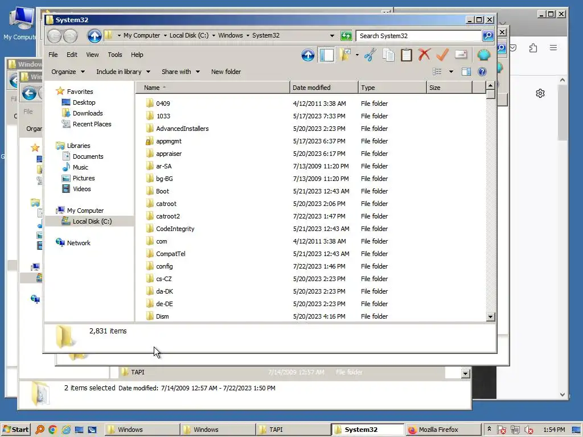Image resolution: width=583 pixels, height=437 pixels.
Task: Open the dropdown arrow after My Computer breadcrumb
Action: click(x=165, y=36)
